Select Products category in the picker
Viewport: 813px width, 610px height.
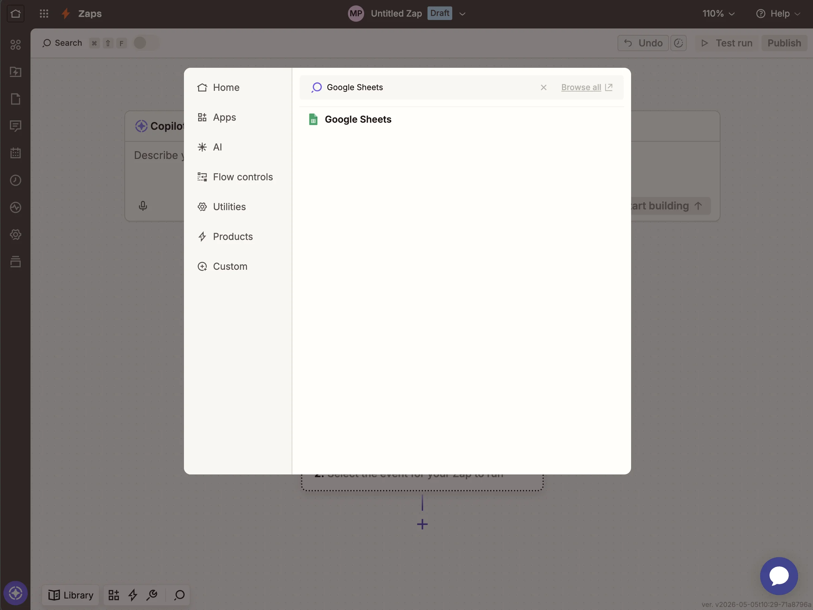(238, 237)
